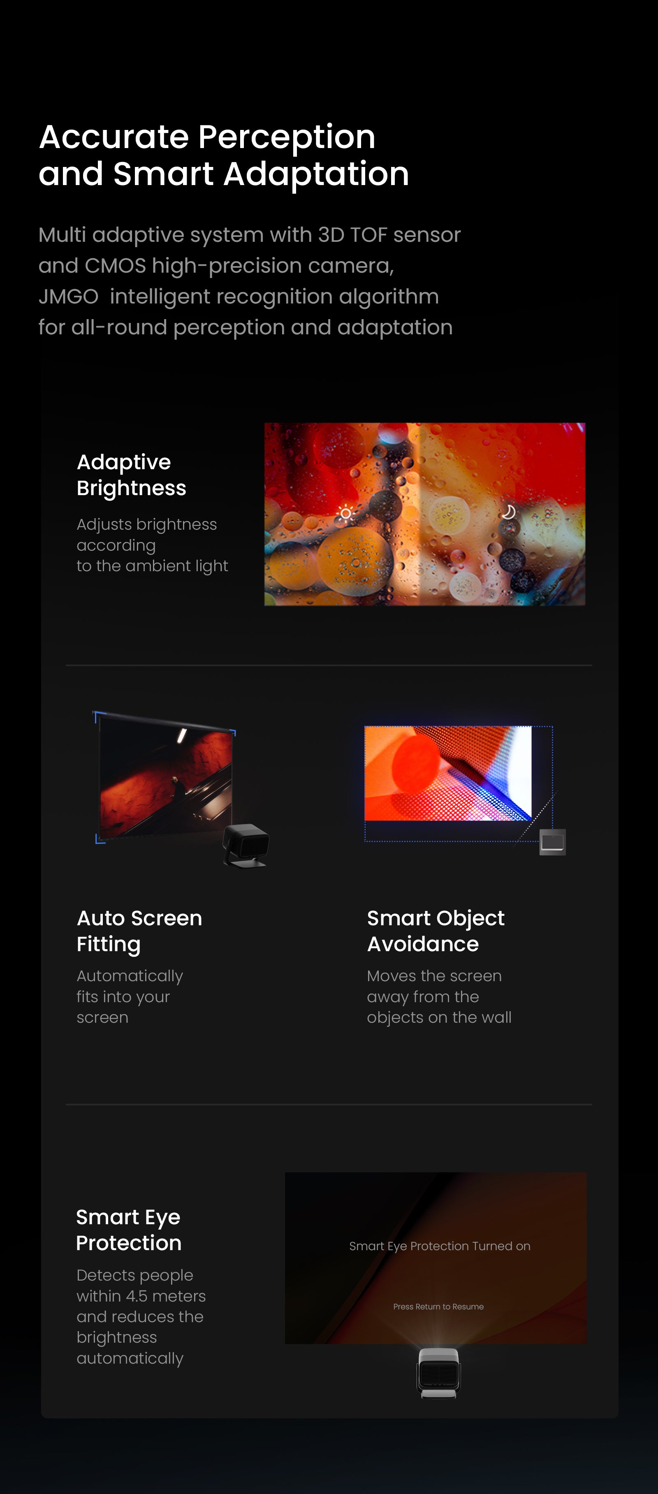Viewport: 658px width, 1494px height.
Task: Click the red tunnel projection screen image
Action: [x=166, y=777]
